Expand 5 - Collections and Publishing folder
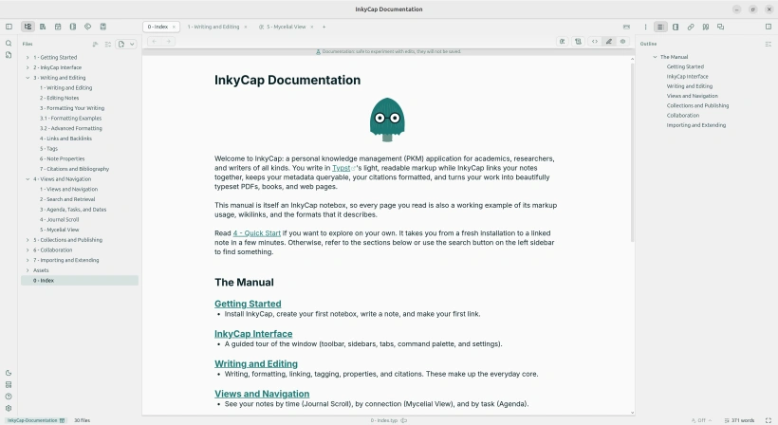This screenshot has width=778, height=425. (x=28, y=240)
